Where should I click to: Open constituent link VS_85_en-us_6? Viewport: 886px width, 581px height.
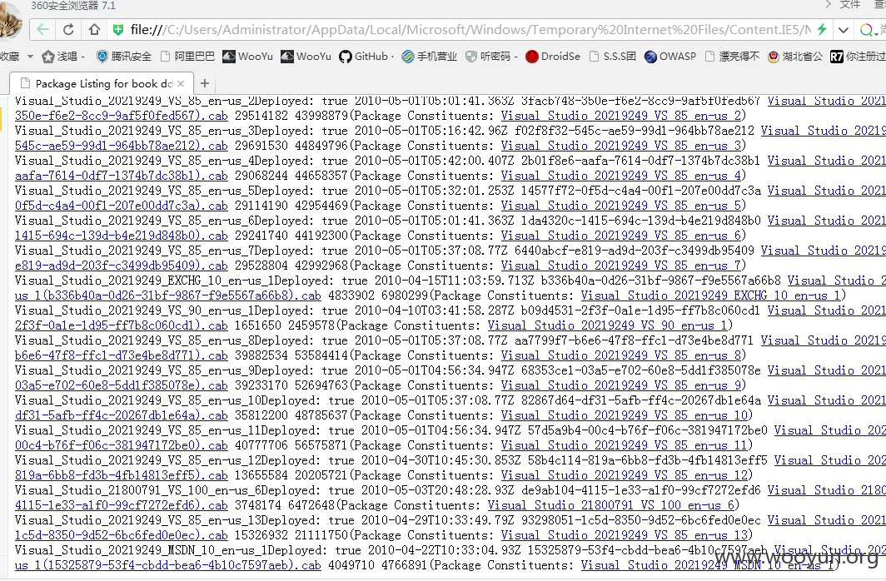click(620, 236)
